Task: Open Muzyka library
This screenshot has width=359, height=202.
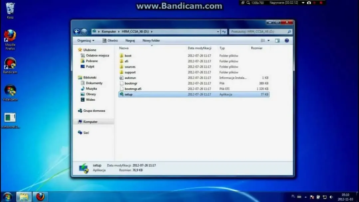Action: click(91, 88)
